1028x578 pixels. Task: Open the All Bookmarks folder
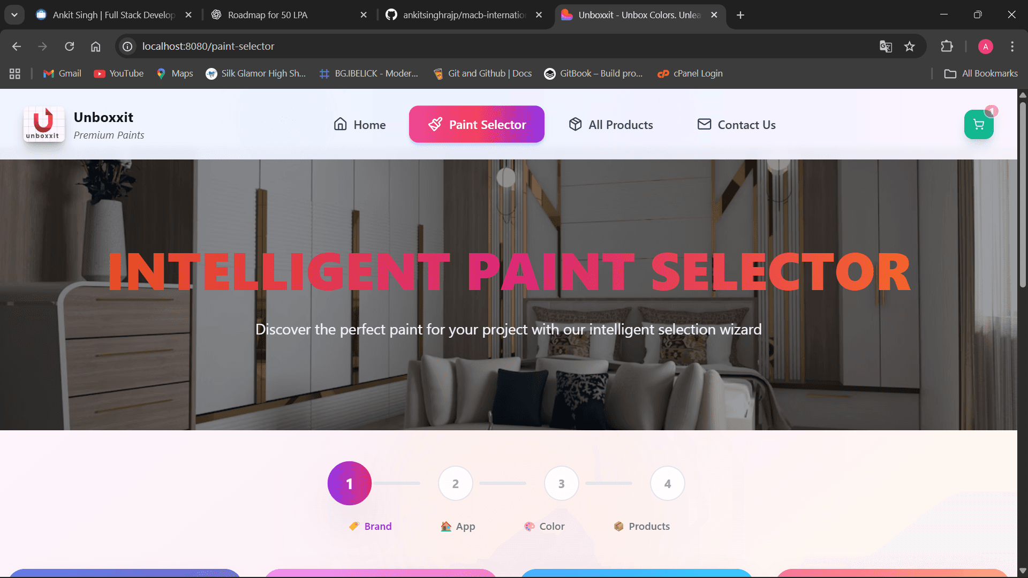point(981,73)
